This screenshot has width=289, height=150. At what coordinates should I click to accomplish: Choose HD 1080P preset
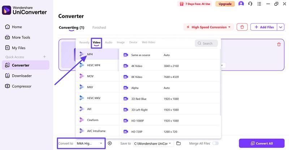[169, 121]
